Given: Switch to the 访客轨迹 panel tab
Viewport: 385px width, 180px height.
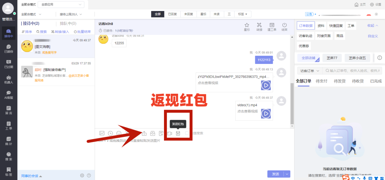Looking at the screenshot, I should click(306, 36).
